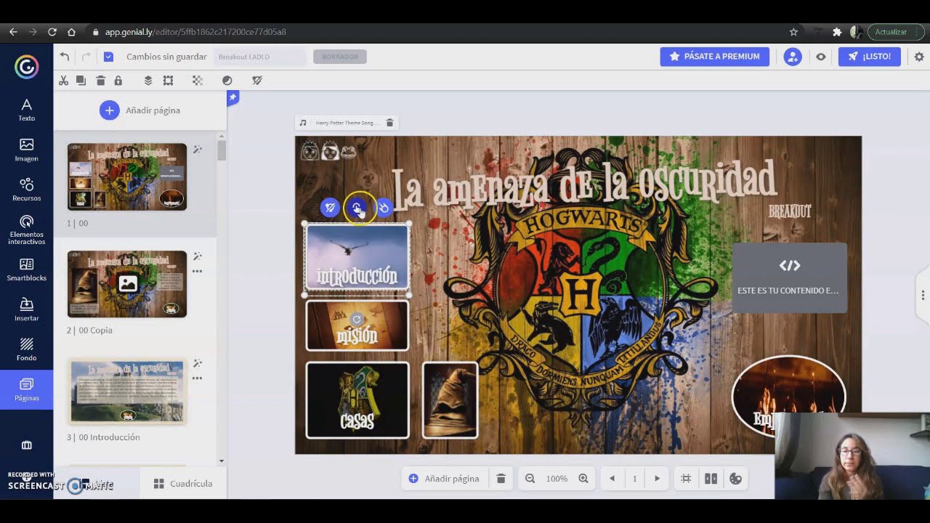The height and width of the screenshot is (523, 930).
Task: Open the Imagen panel
Action: (26, 150)
